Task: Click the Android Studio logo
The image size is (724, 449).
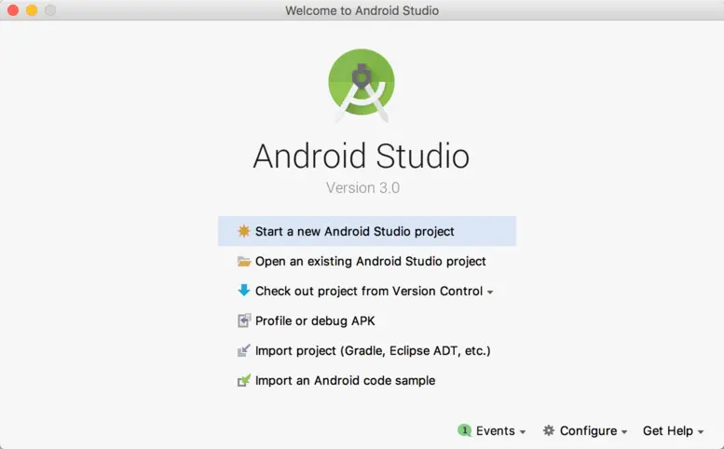Action: [x=362, y=82]
